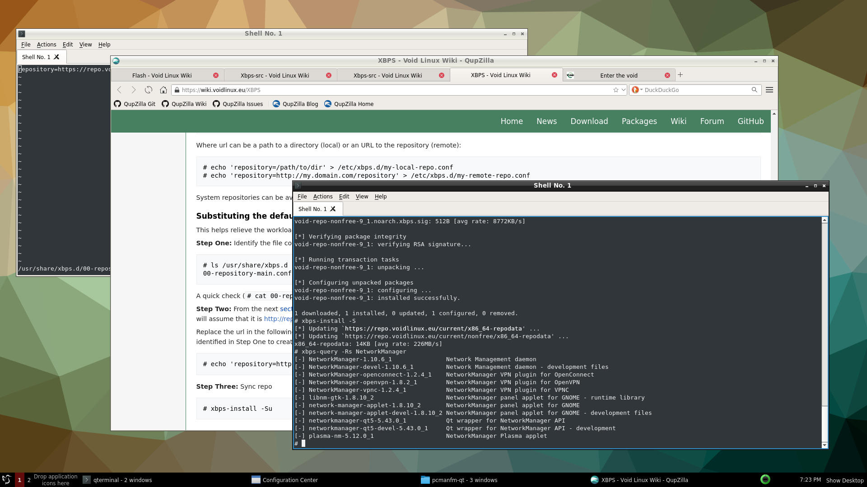867x487 pixels.
Task: Open View menu in front terminal
Action: pyautogui.click(x=362, y=197)
